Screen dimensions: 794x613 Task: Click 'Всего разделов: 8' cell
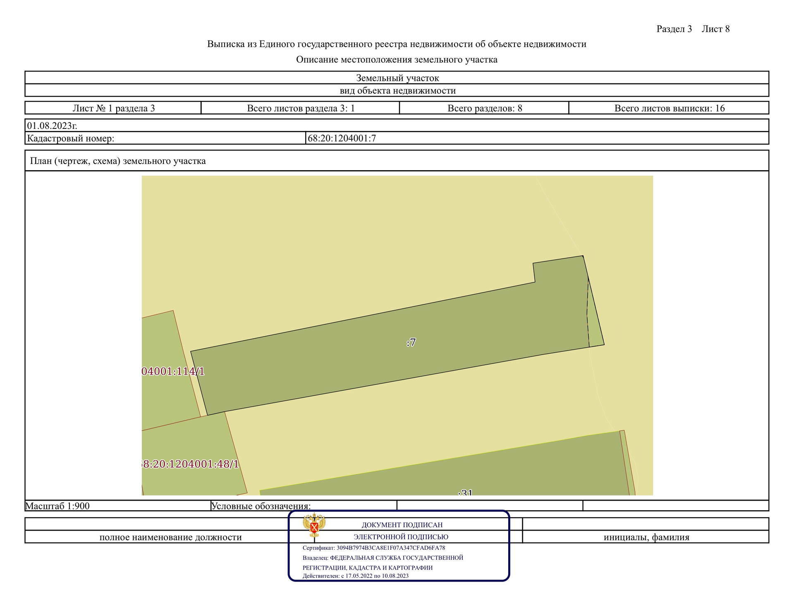[x=485, y=108]
